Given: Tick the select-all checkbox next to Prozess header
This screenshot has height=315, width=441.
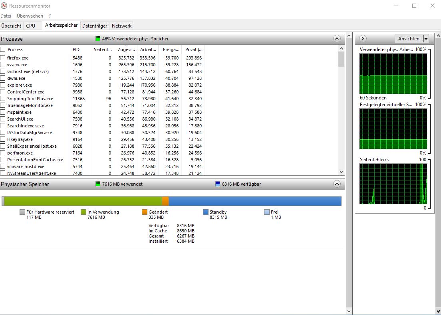Looking at the screenshot, I should coord(3,50).
